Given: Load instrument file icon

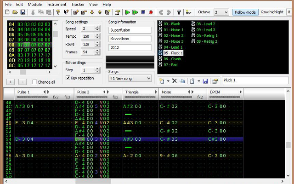Looking at the screenshot, I should click(x=192, y=81).
